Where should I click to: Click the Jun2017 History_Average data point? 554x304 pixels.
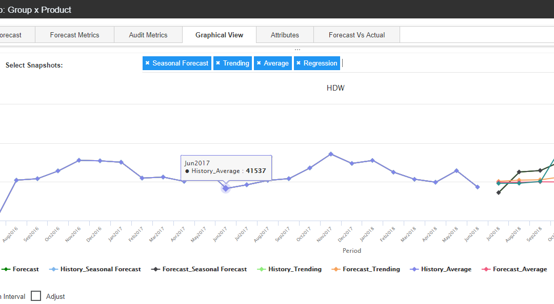coord(225,188)
